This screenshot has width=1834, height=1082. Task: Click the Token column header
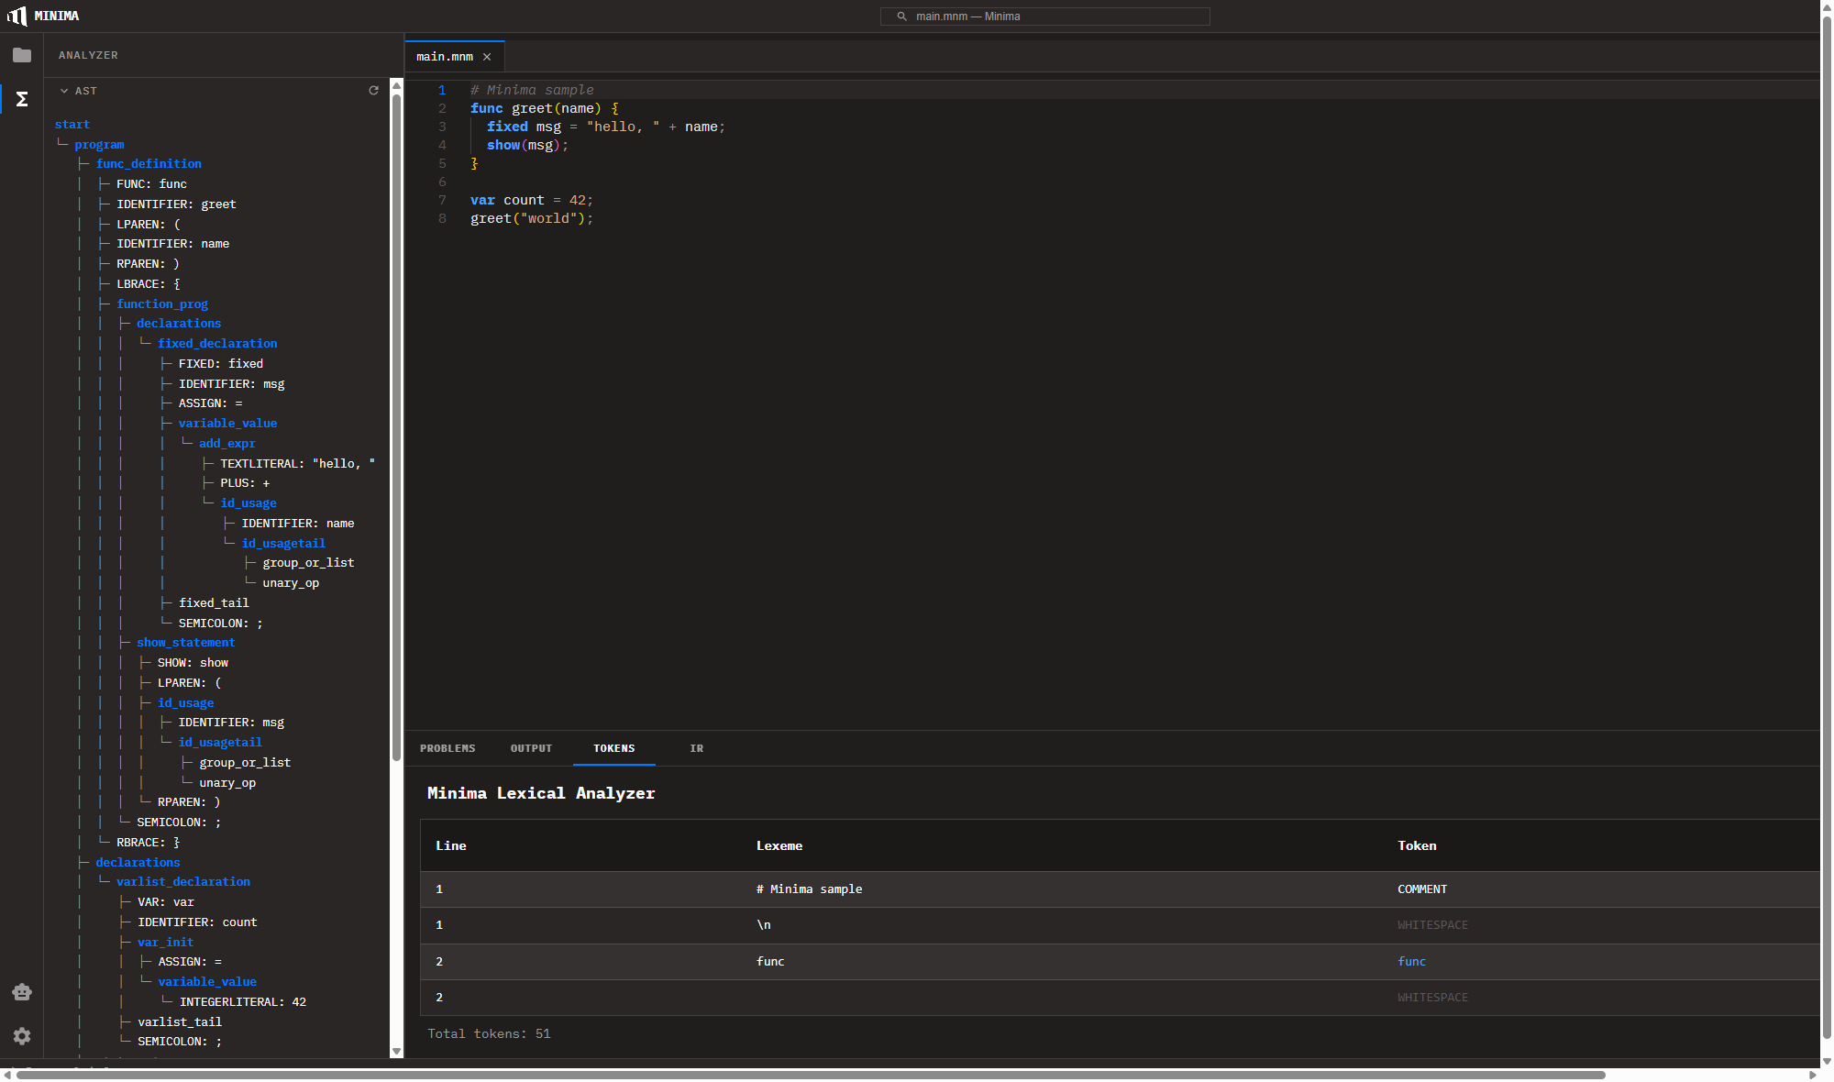[1417, 846]
